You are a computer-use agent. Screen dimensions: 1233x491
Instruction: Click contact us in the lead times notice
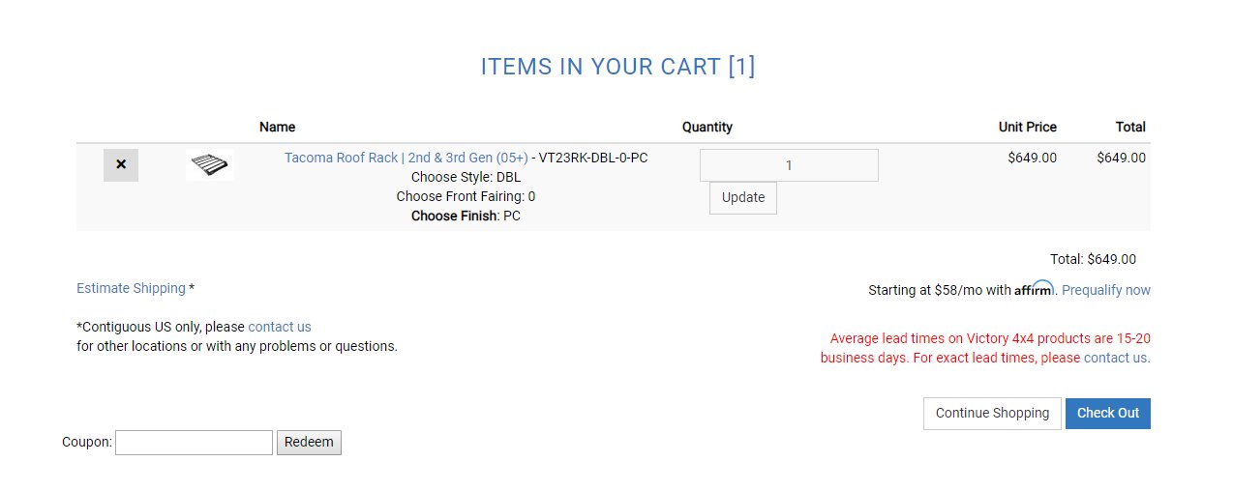(x=1115, y=358)
